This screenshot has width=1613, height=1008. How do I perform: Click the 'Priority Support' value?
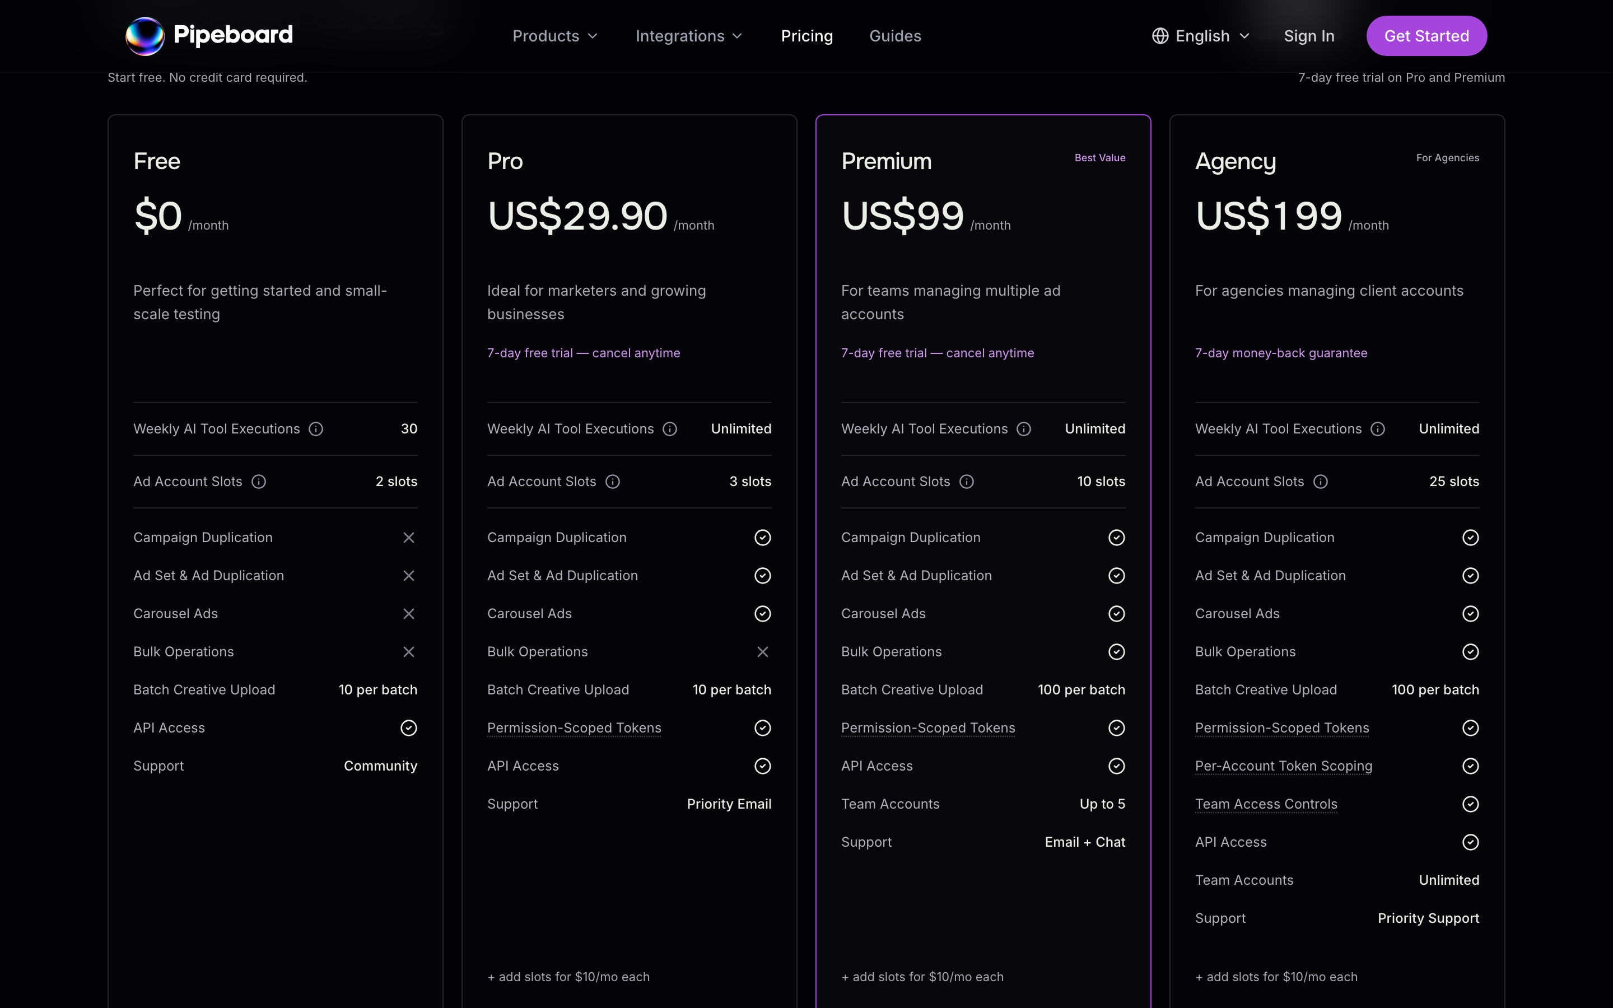click(1428, 918)
